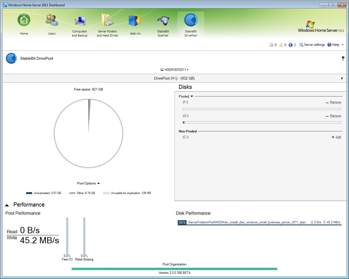Click the Unduplicated legend color swatch
Viewport: 349px width, 279px height.
point(29,193)
